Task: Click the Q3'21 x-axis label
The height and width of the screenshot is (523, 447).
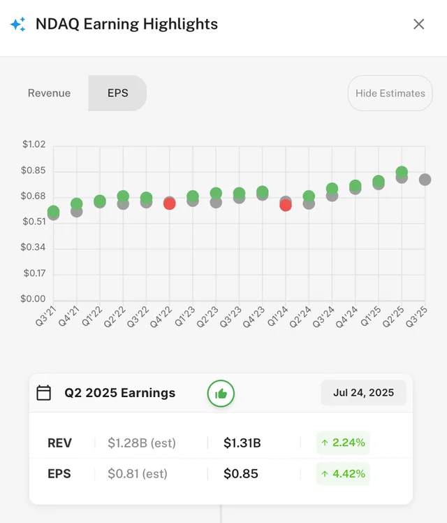Action: [x=45, y=316]
